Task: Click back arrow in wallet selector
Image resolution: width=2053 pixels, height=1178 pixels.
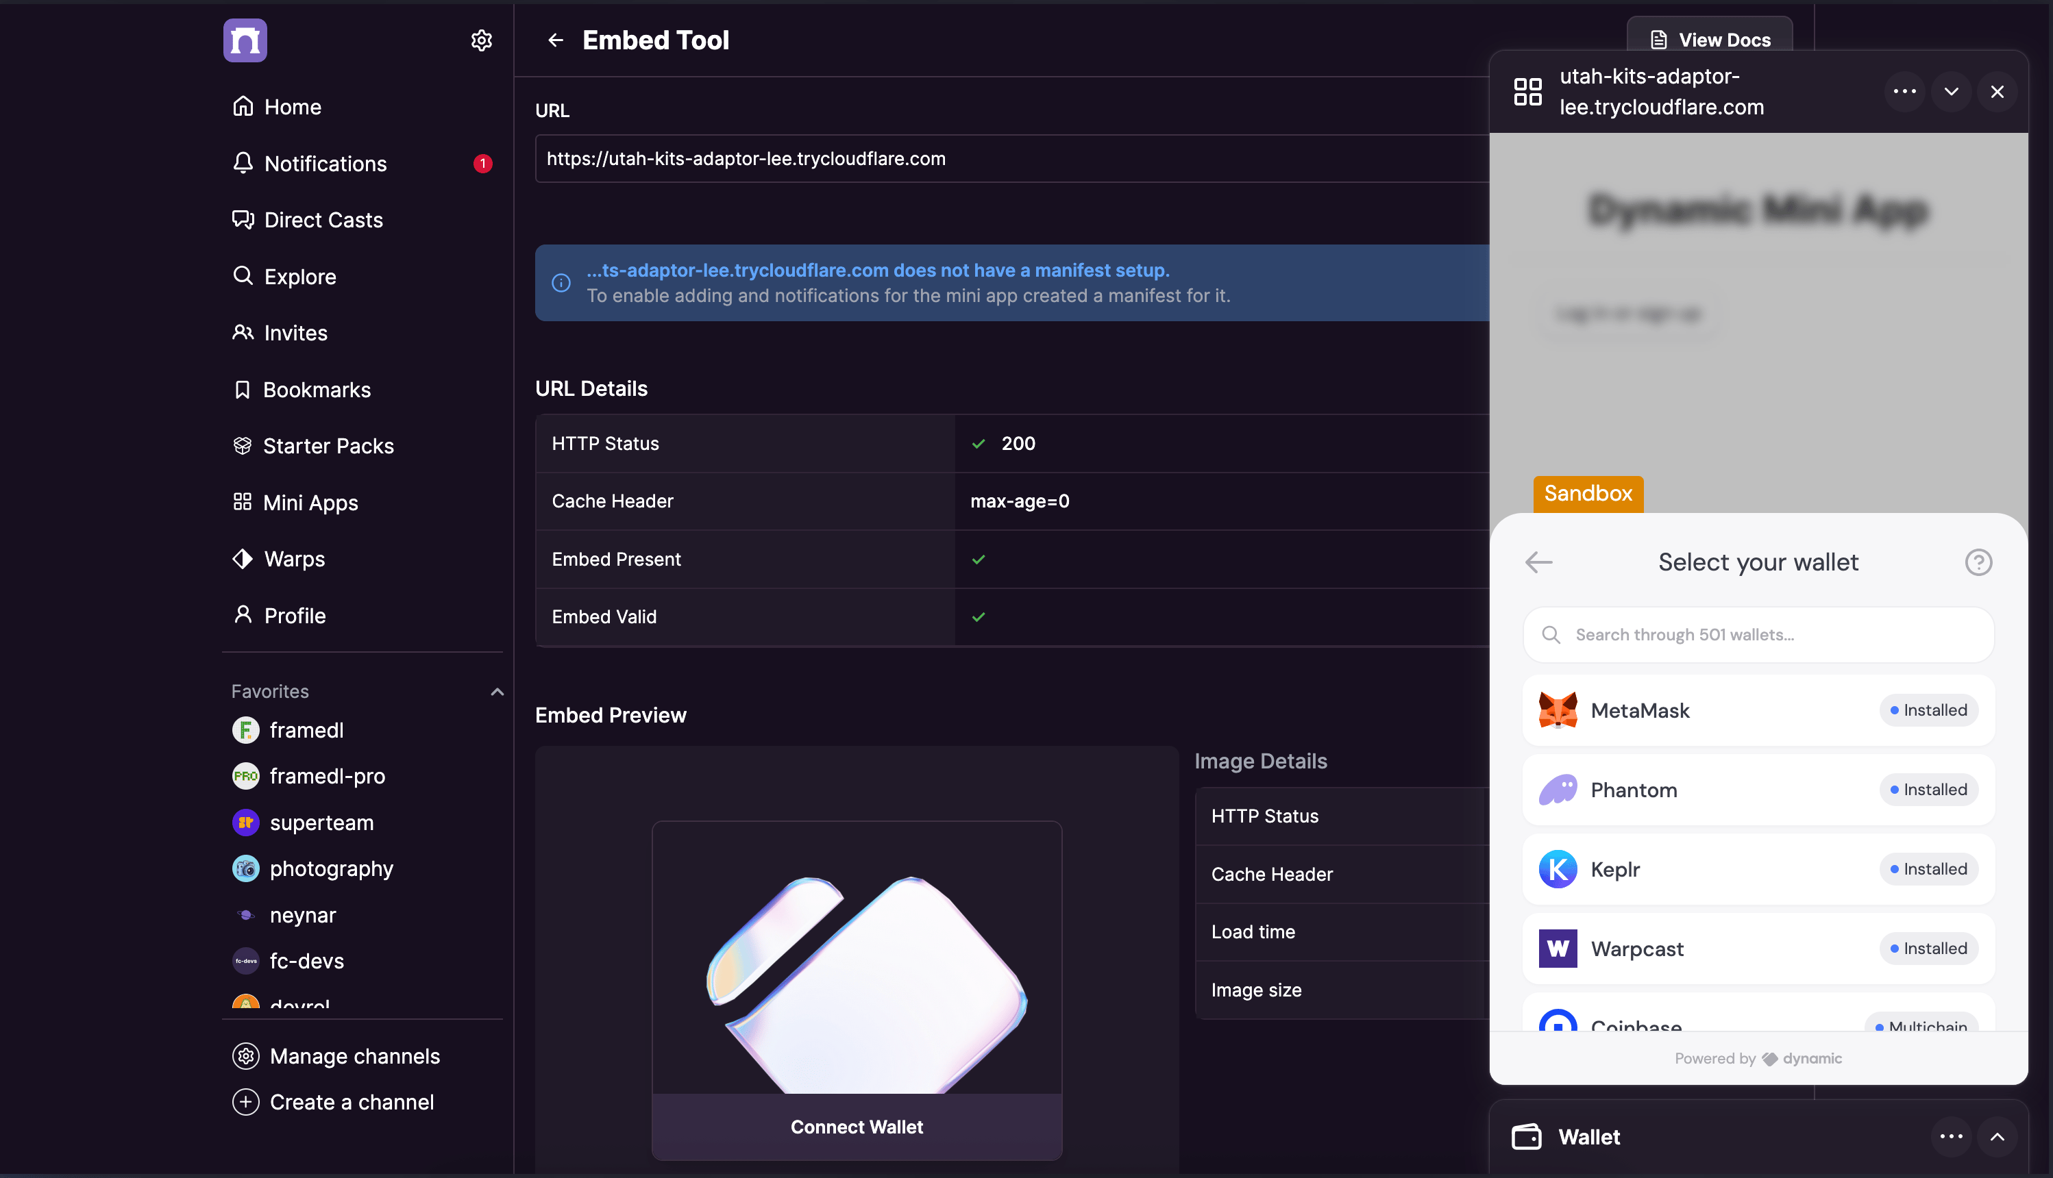Action: [x=1538, y=562]
